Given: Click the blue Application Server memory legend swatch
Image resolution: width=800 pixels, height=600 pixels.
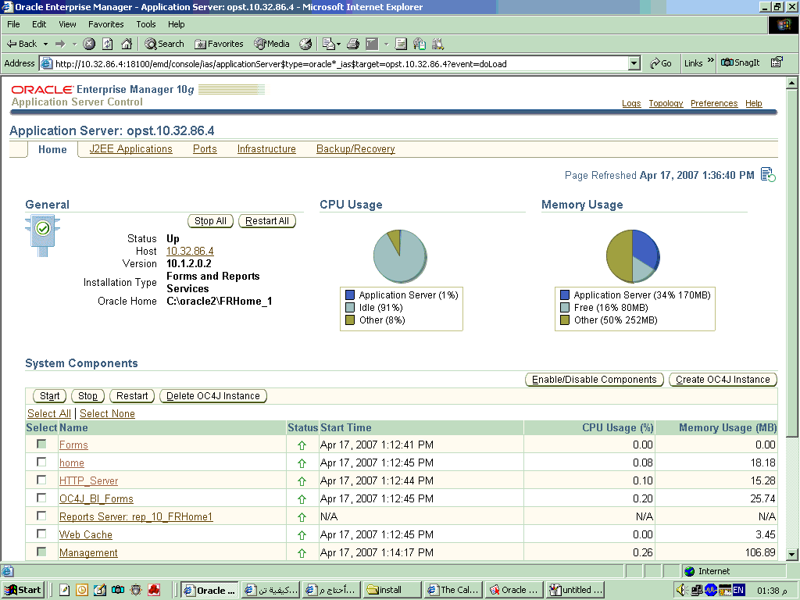Looking at the screenshot, I should [x=565, y=295].
